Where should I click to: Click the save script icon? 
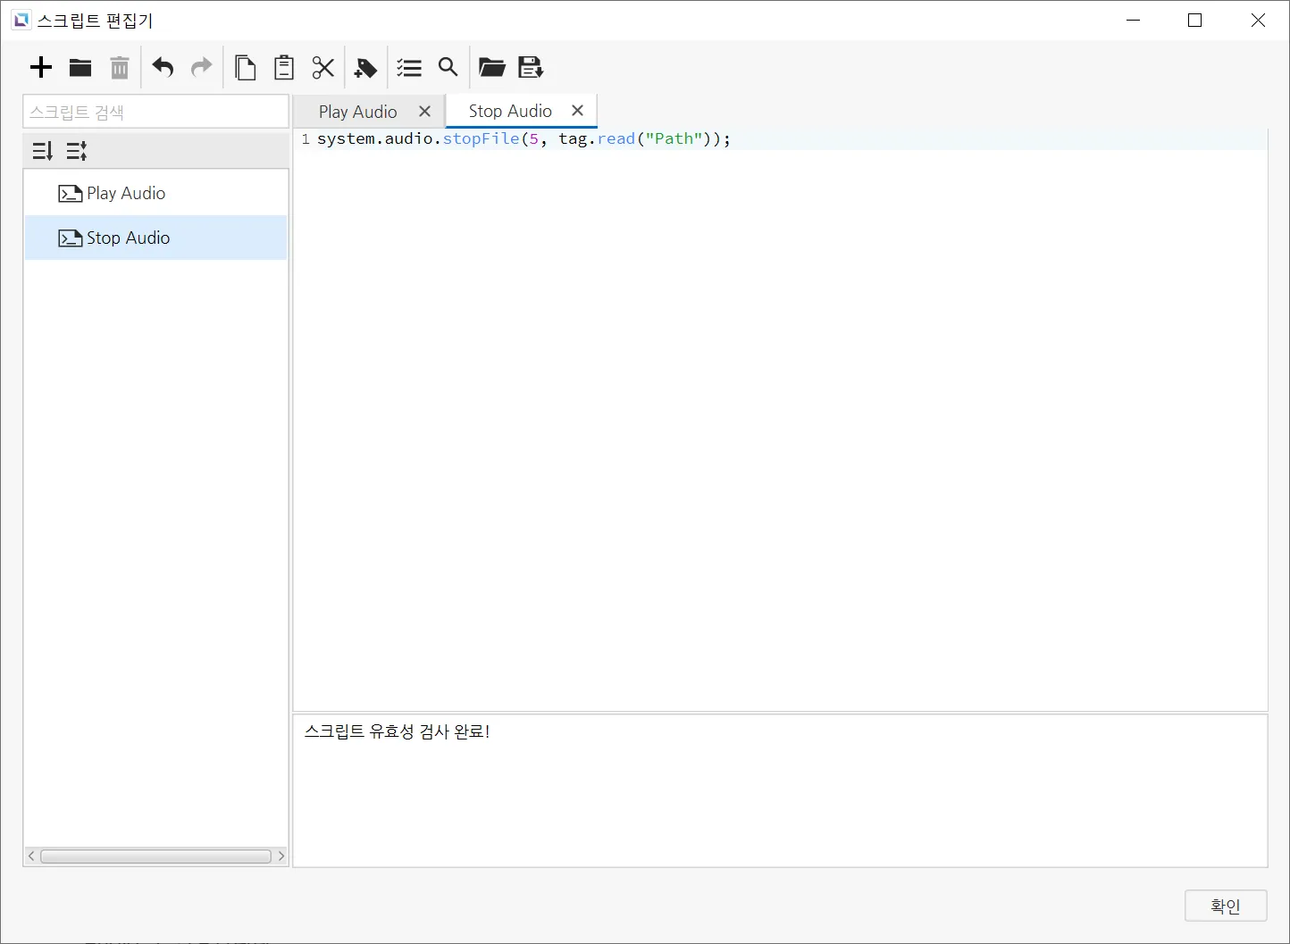531,68
